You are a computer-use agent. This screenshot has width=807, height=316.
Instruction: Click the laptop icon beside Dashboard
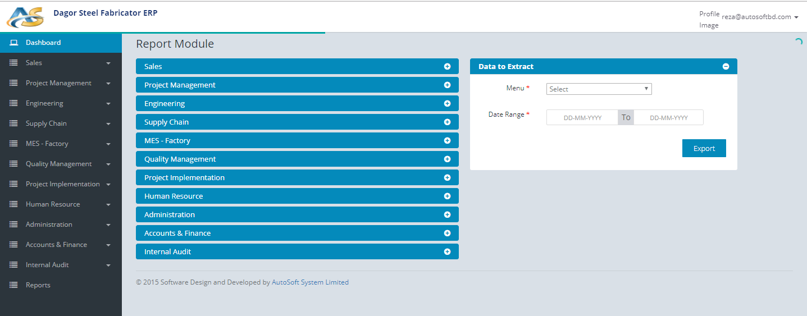tap(14, 43)
